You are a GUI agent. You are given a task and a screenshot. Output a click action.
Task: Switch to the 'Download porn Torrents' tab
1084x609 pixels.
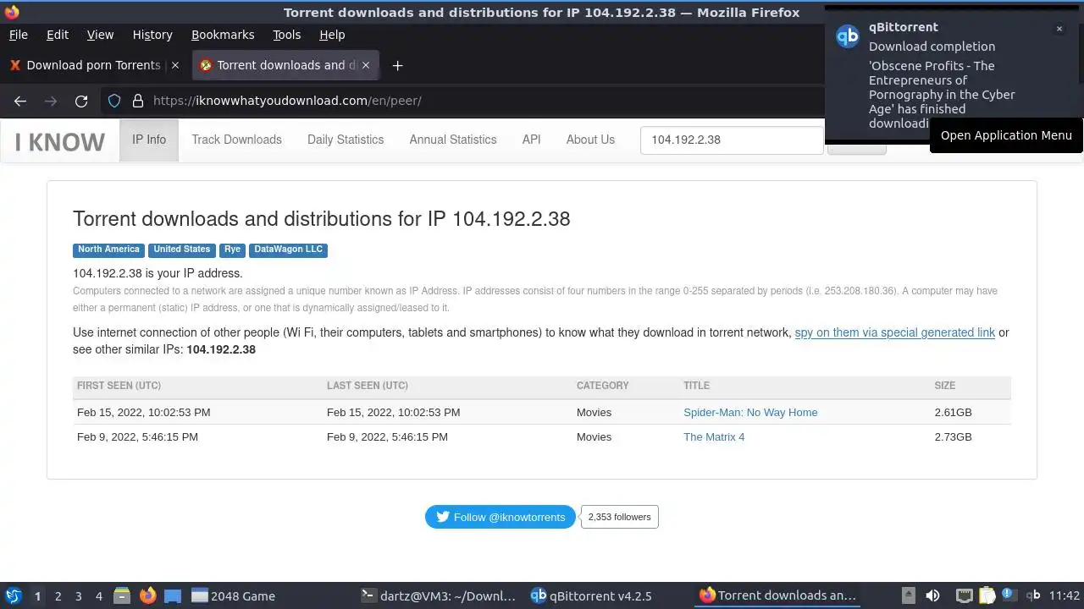tap(95, 65)
